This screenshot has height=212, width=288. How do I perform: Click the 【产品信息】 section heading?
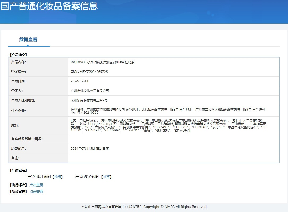18,55
